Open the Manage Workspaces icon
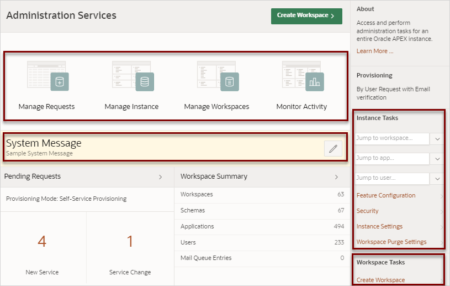This screenshot has width=450, height=286. tap(217, 76)
